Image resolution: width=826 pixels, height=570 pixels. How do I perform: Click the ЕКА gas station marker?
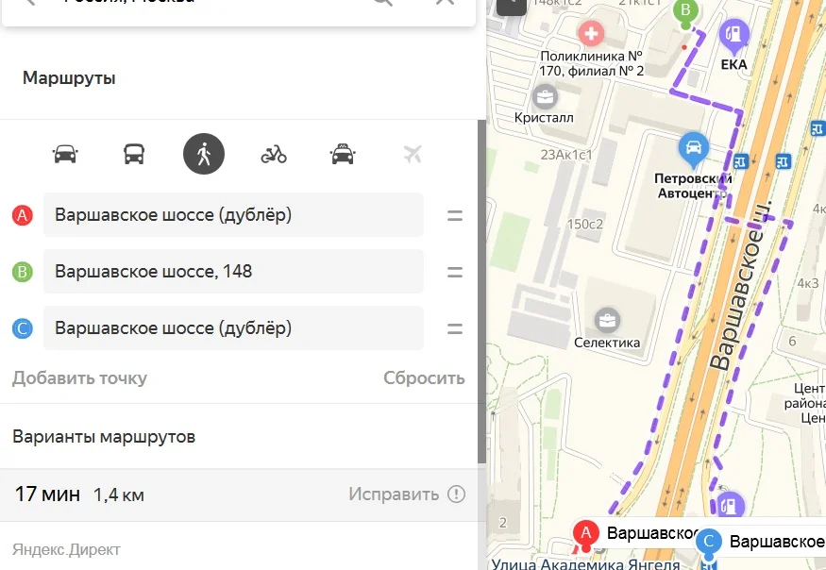(x=733, y=34)
